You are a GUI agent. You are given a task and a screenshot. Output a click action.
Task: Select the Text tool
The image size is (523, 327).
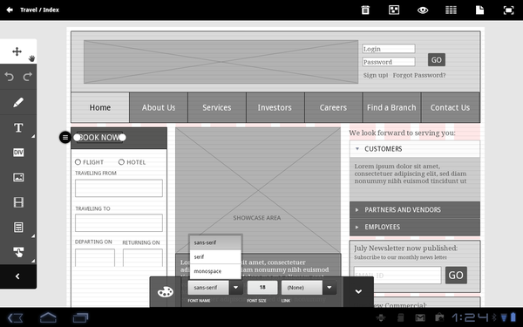pyautogui.click(x=18, y=127)
